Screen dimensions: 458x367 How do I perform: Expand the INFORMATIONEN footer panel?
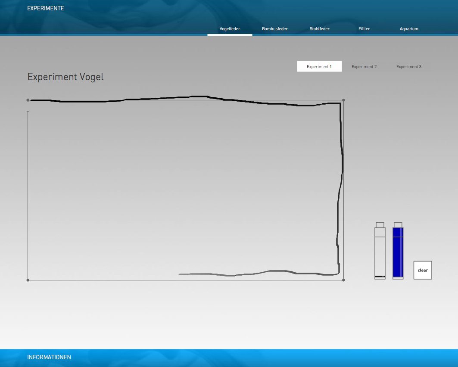point(49,357)
